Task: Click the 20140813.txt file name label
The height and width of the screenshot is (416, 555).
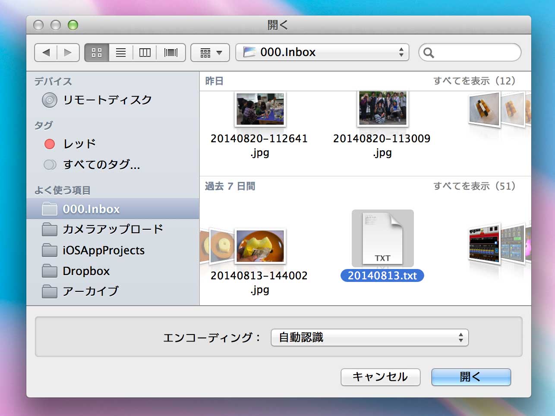Action: coord(382,275)
